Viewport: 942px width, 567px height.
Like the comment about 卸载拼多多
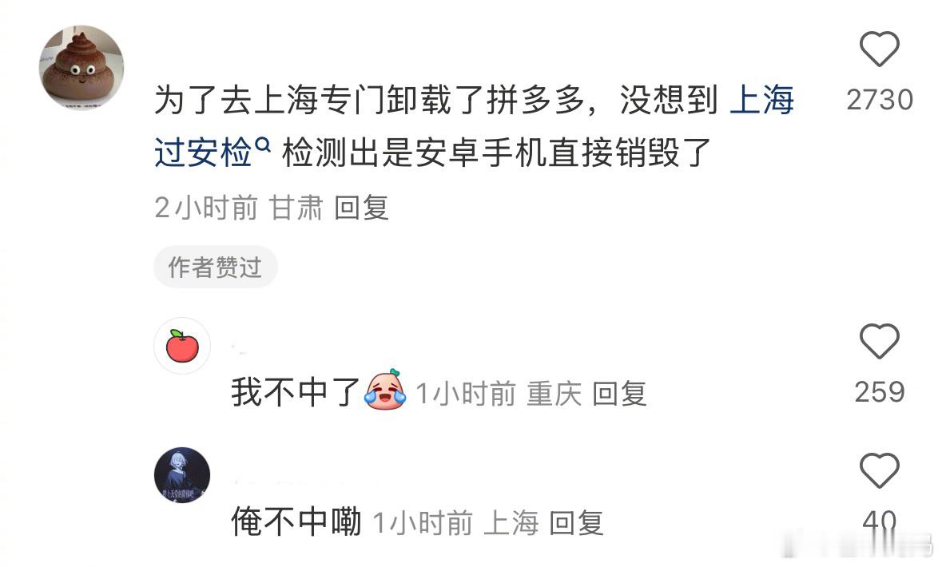pos(879,49)
